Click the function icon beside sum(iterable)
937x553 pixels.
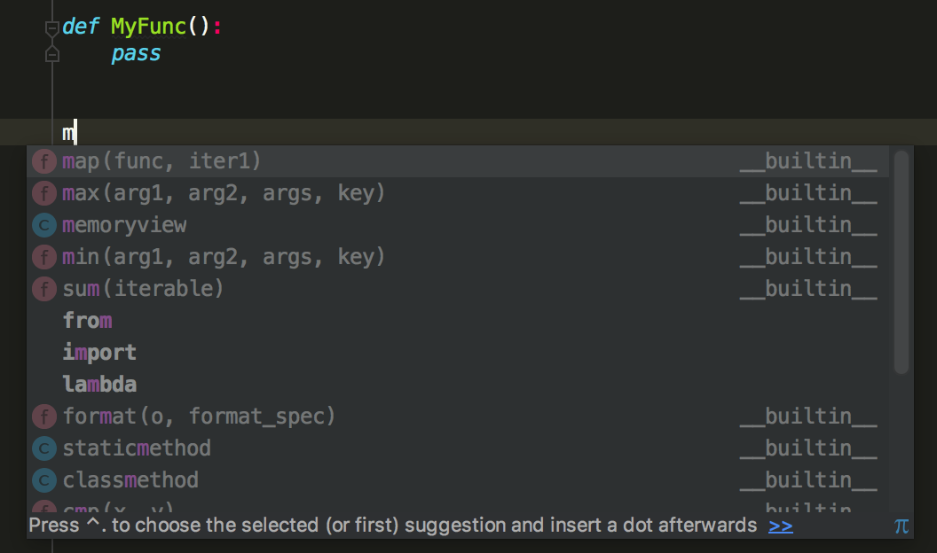pyautogui.click(x=43, y=289)
